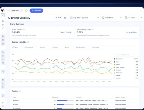Click the info icon next to Topics
The image size is (144, 110).
click(20, 91)
